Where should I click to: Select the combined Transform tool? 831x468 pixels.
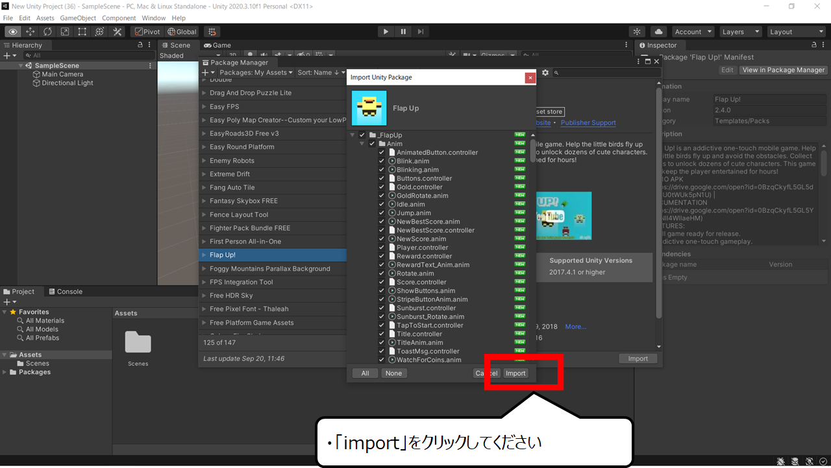(99, 32)
